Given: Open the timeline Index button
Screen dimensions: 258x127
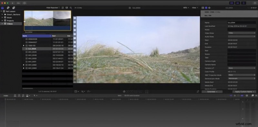Looking at the screenshot, I should [x=6, y=96].
